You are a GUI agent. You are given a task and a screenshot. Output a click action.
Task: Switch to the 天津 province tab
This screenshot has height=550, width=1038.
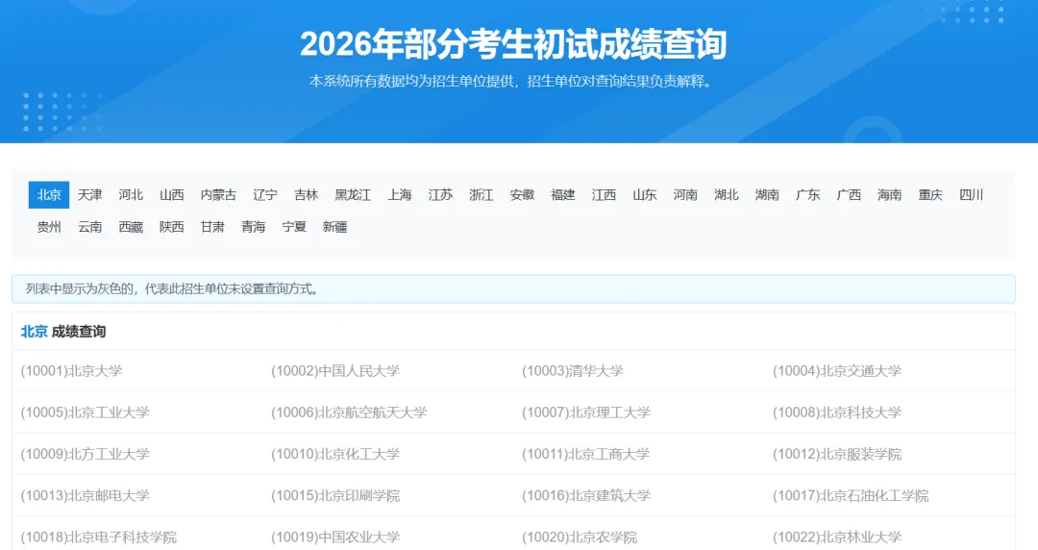pyautogui.click(x=90, y=195)
